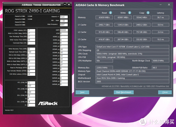Close the AIDA64 window with the X icon
The width and height of the screenshot is (176, 127).
(x=169, y=5)
